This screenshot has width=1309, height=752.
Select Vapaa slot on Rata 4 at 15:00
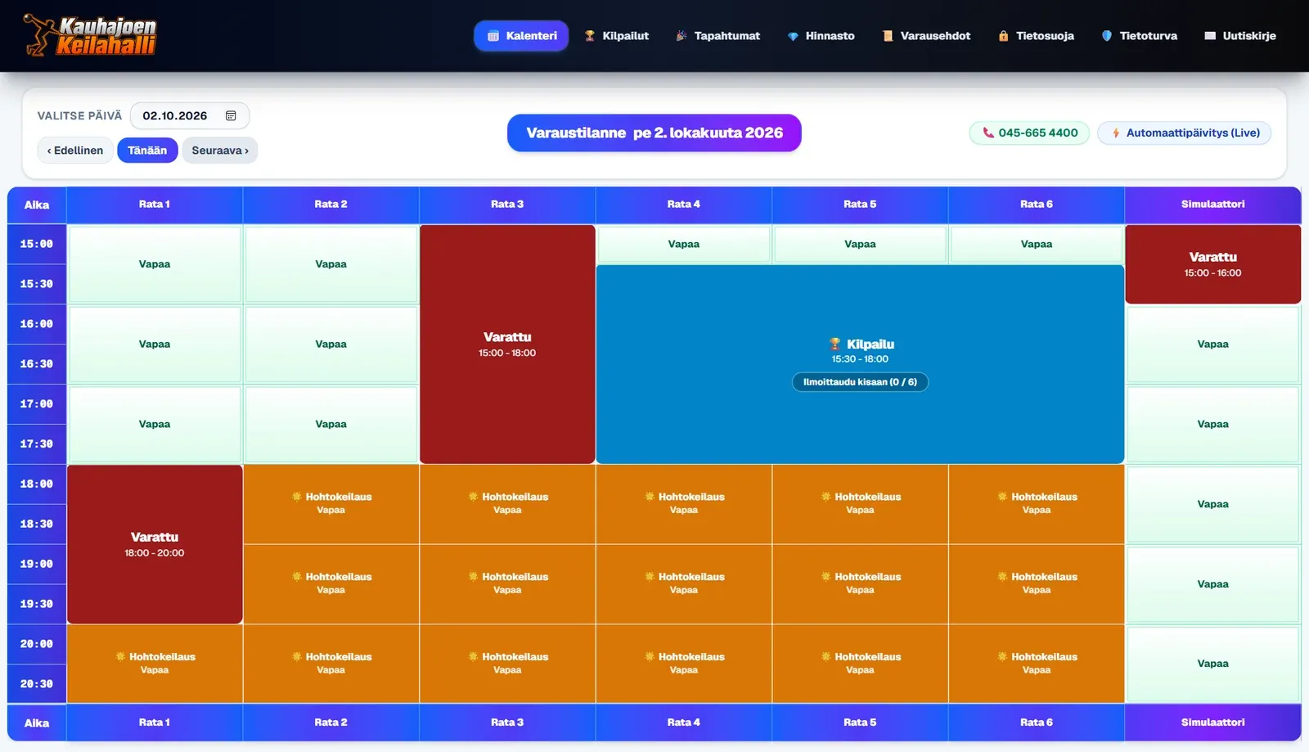(684, 244)
